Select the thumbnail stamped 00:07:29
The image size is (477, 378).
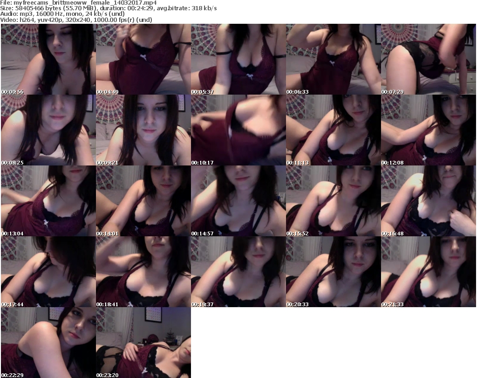point(429,59)
